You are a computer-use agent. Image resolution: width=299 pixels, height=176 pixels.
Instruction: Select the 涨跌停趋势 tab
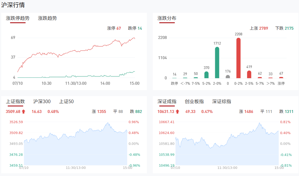(18, 18)
